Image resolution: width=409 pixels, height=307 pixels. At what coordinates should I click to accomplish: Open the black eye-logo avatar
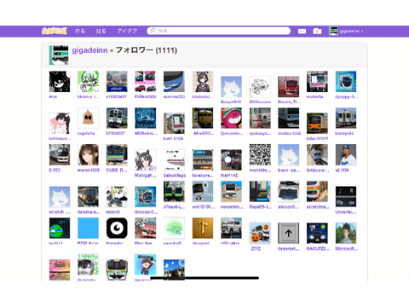click(117, 229)
